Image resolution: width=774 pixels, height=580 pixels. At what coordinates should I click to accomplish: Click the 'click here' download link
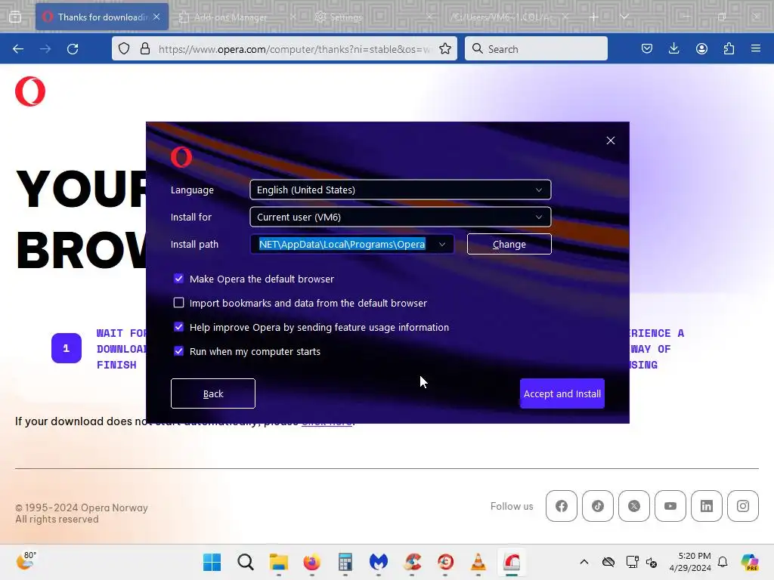pos(327,421)
